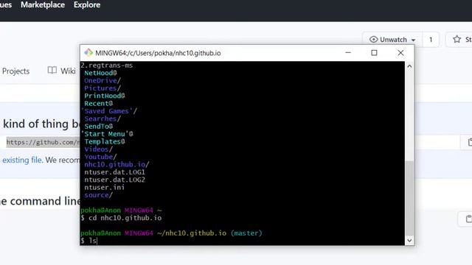Screen dimensions: 472x265
Task: Click the MINGW64 window title text
Action: (x=158, y=53)
